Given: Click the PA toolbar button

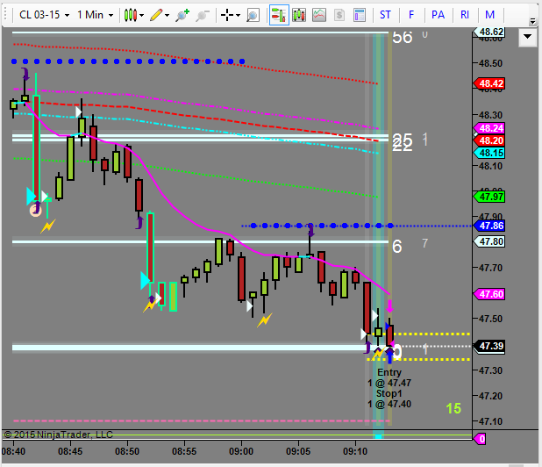Looking at the screenshot, I should (x=438, y=15).
